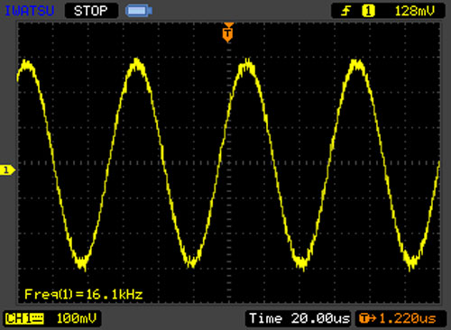This screenshot has height=330, width=451.
Task: Click the trigger source channel 1 badge
Action: (x=368, y=11)
